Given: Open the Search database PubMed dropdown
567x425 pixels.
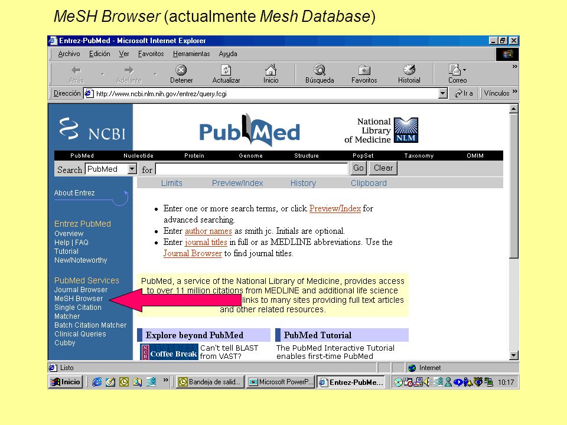Looking at the screenshot, I should [x=132, y=169].
